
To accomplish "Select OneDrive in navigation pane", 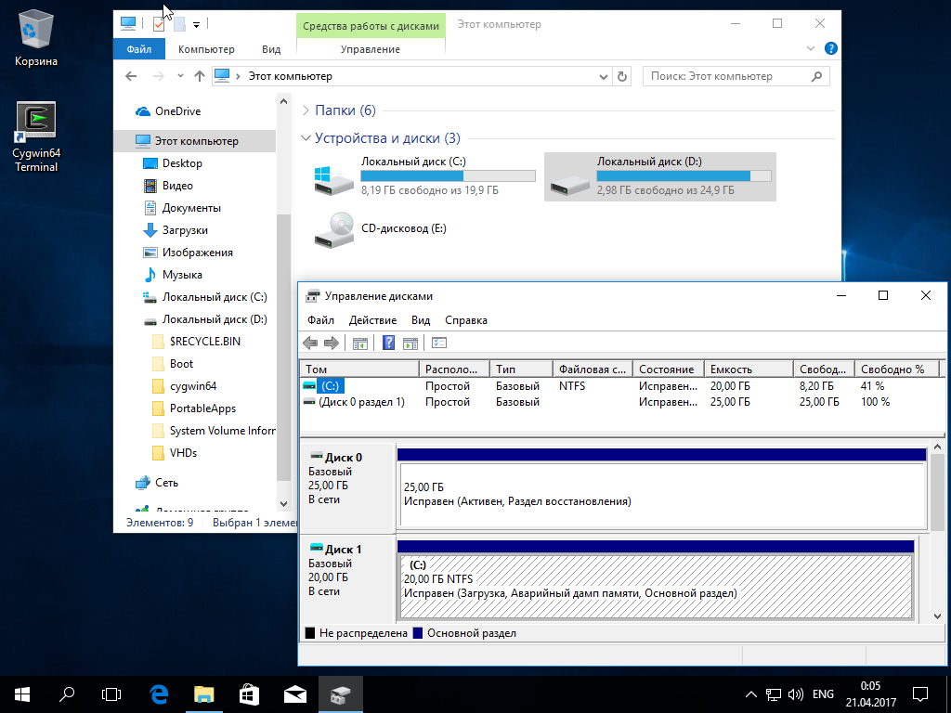I will tap(177, 111).
